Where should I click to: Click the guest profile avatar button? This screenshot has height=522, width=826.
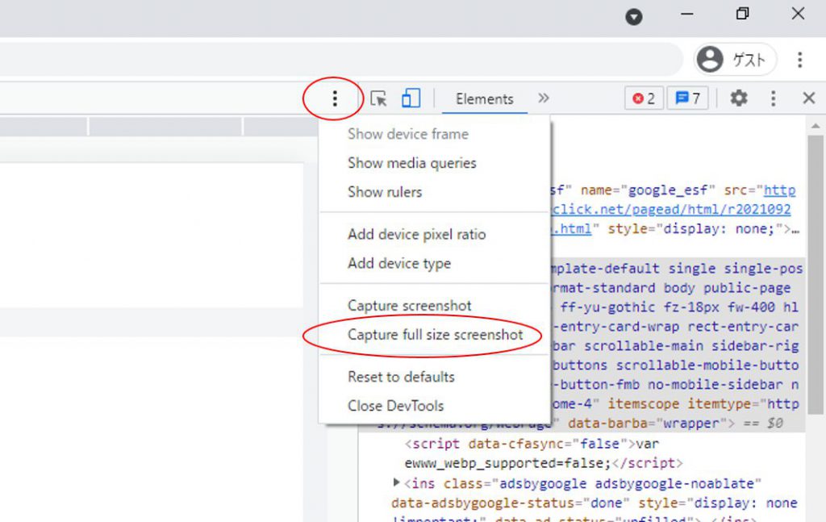tap(735, 60)
